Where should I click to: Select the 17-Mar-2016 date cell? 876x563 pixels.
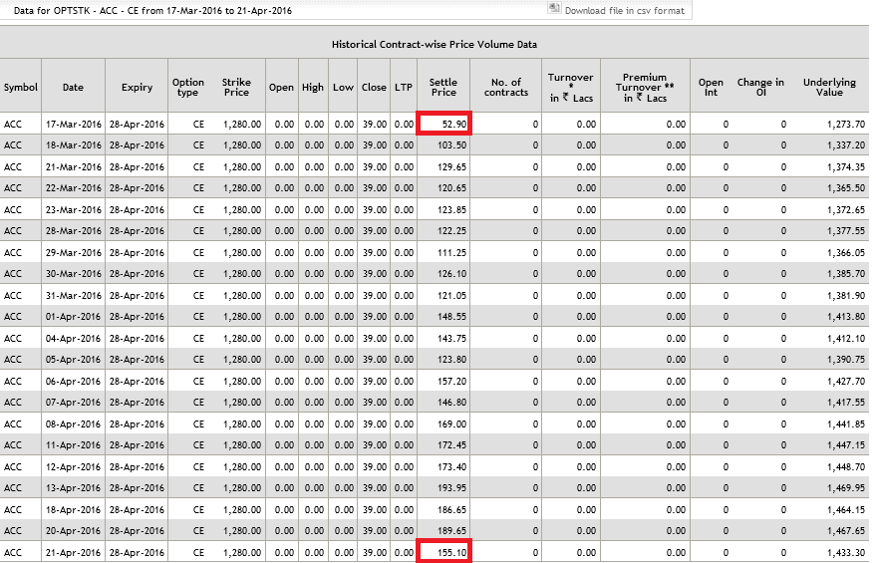click(x=73, y=124)
